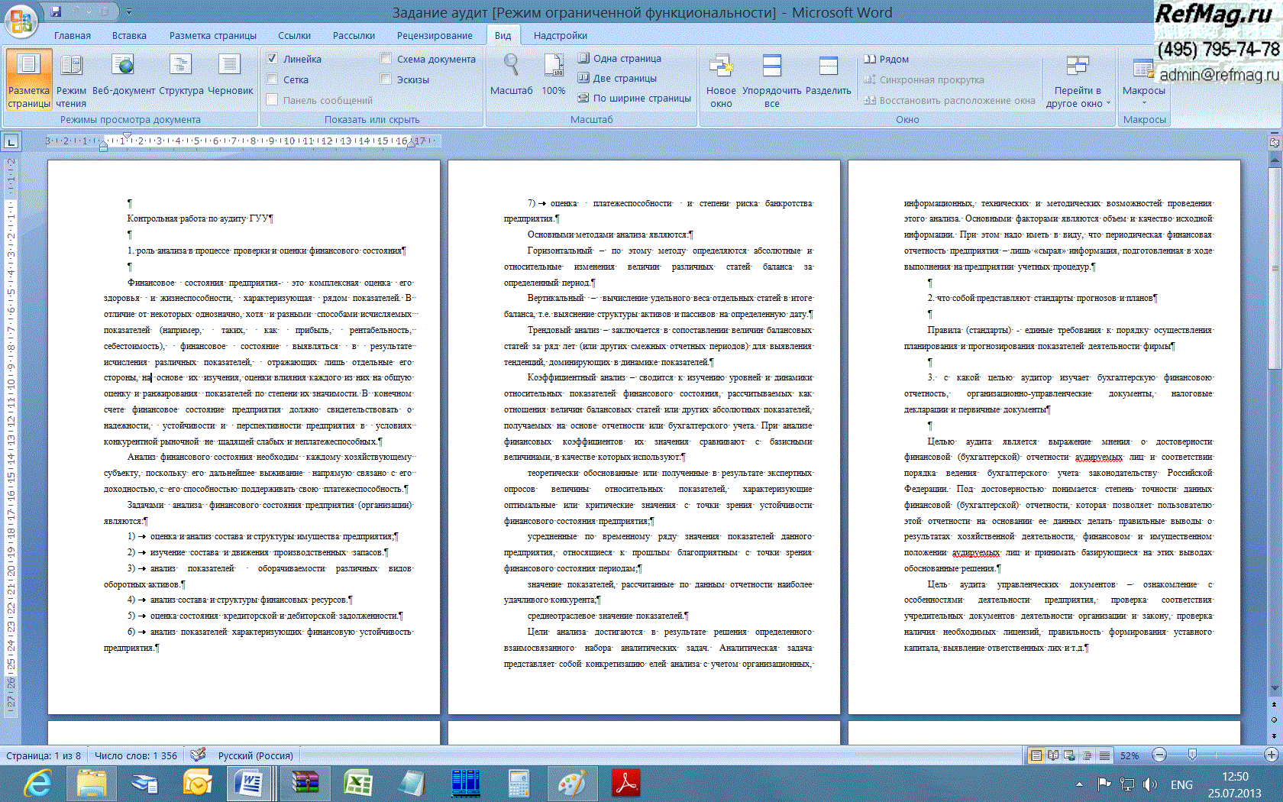
Task: Open the Zoom (Масштаб) dialog
Action: tap(511, 76)
